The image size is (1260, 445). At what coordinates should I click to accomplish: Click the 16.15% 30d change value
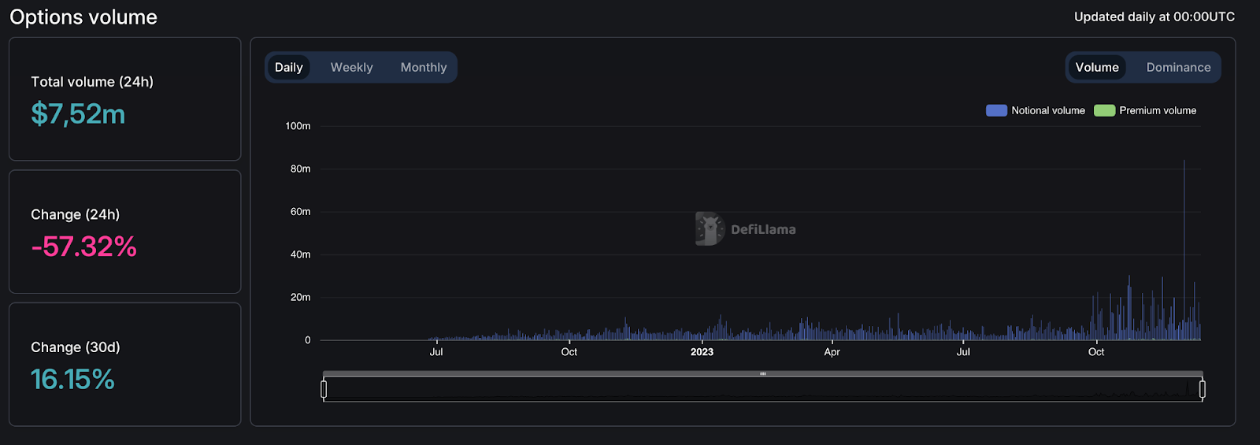(x=72, y=380)
